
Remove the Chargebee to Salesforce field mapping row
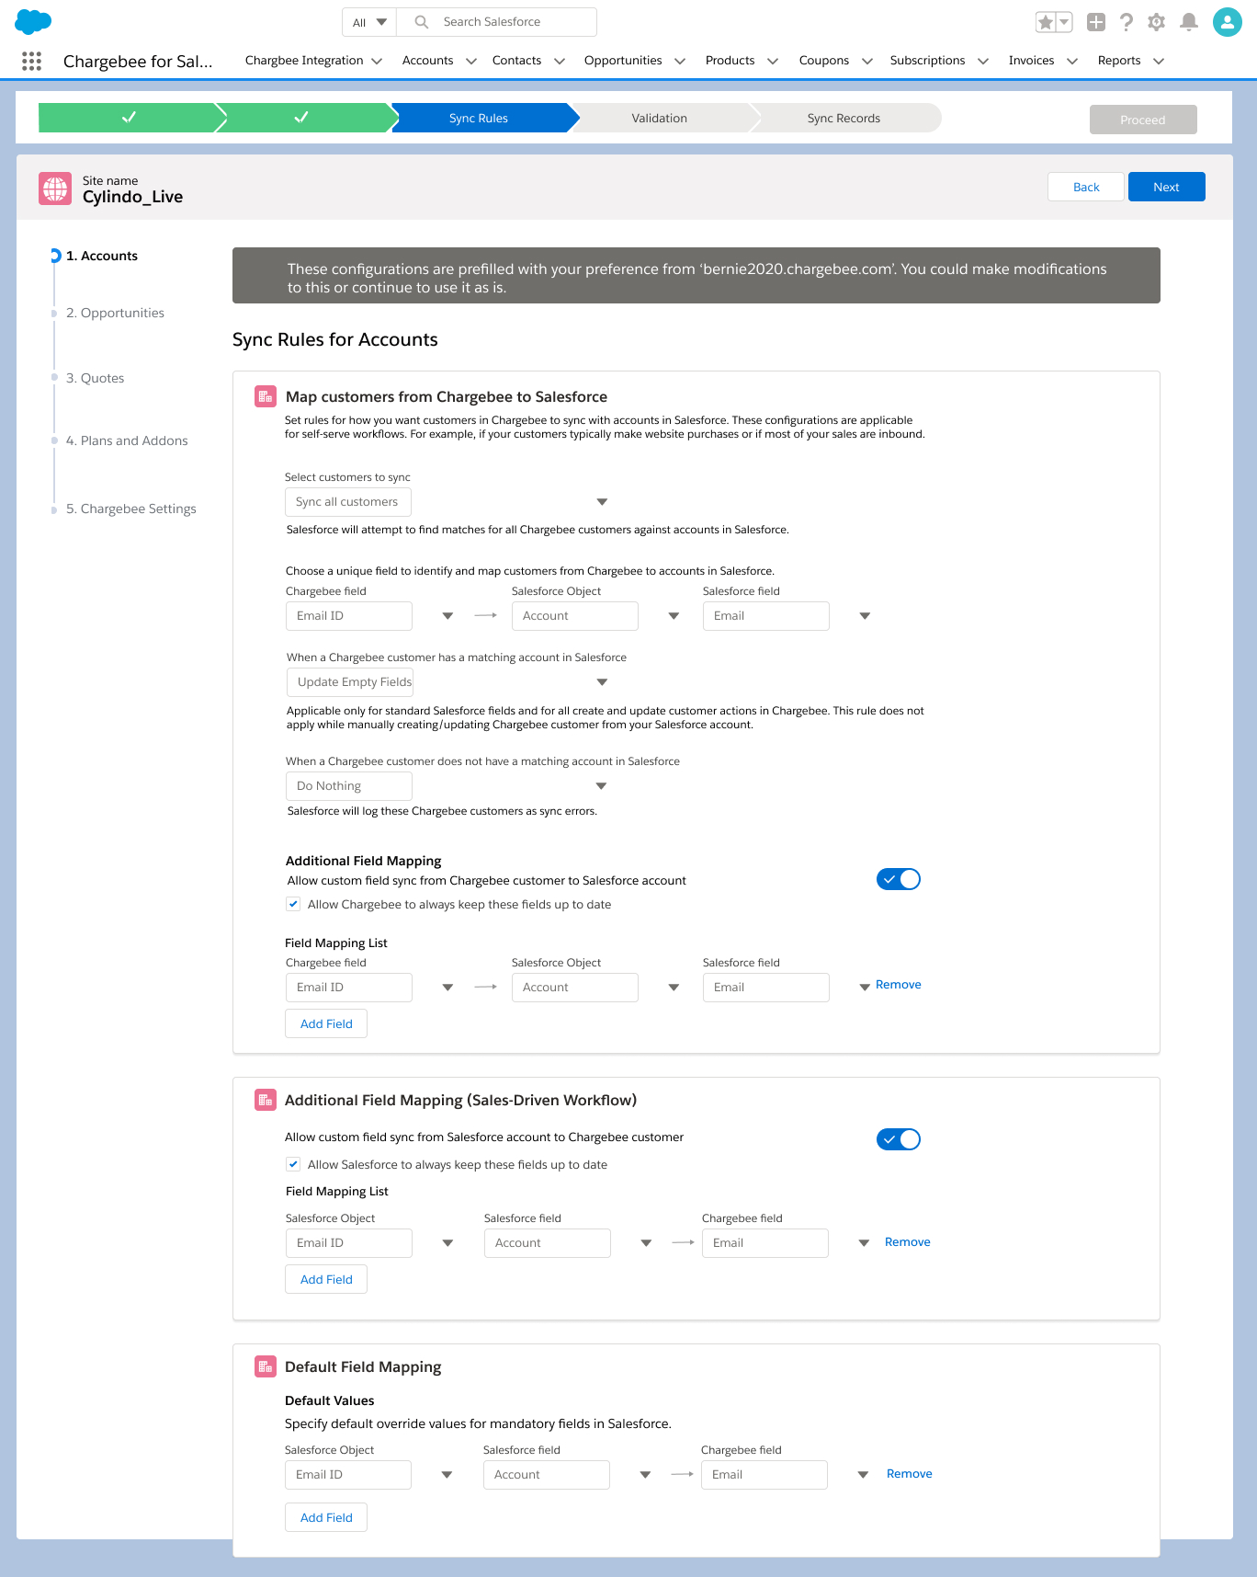tap(899, 985)
